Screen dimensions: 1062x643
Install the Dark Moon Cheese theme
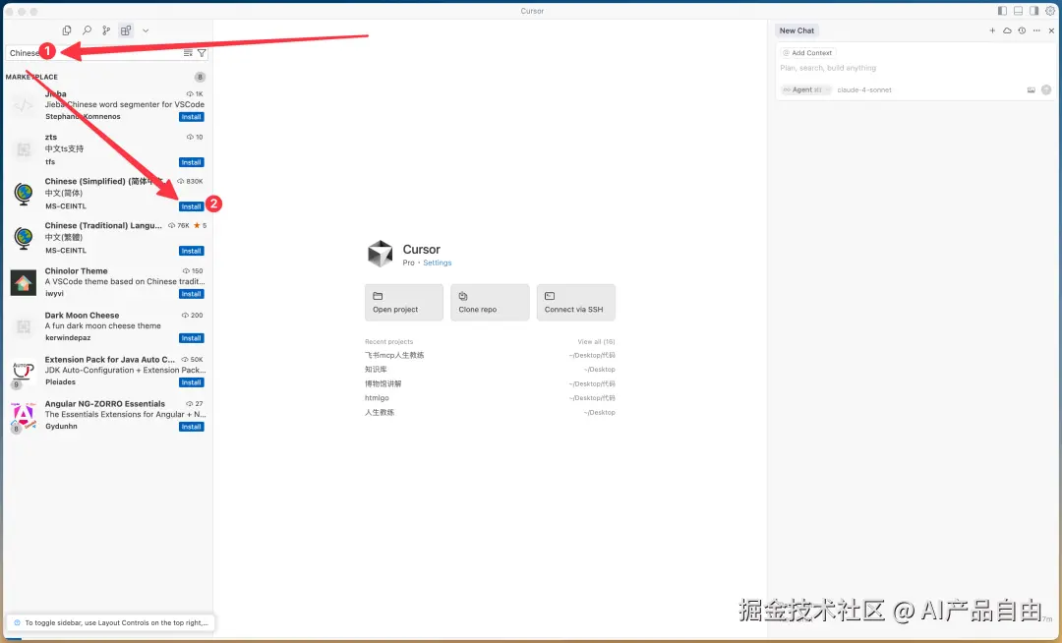tap(191, 338)
